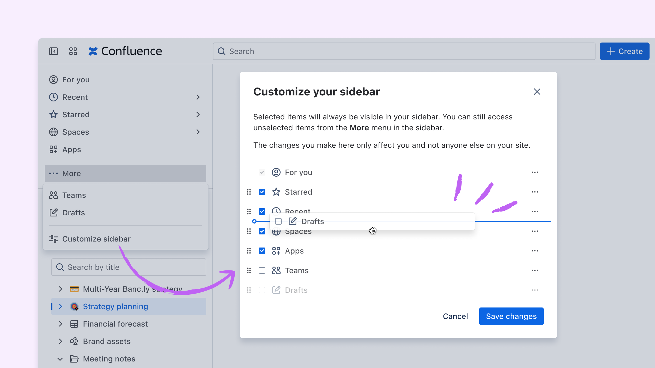
Task: Uncheck the Recent checkbox
Action: tap(262, 212)
